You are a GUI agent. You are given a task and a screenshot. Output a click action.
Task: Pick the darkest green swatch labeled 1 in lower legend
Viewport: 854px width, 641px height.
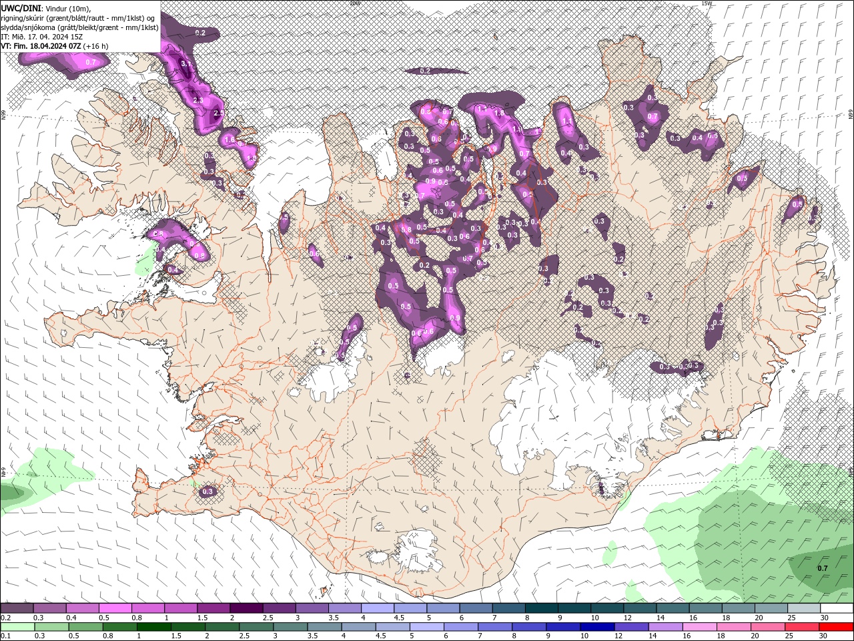154,627
